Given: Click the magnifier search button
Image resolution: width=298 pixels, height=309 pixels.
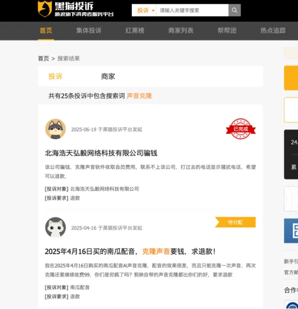Looking at the screenshot, I should (x=235, y=10).
